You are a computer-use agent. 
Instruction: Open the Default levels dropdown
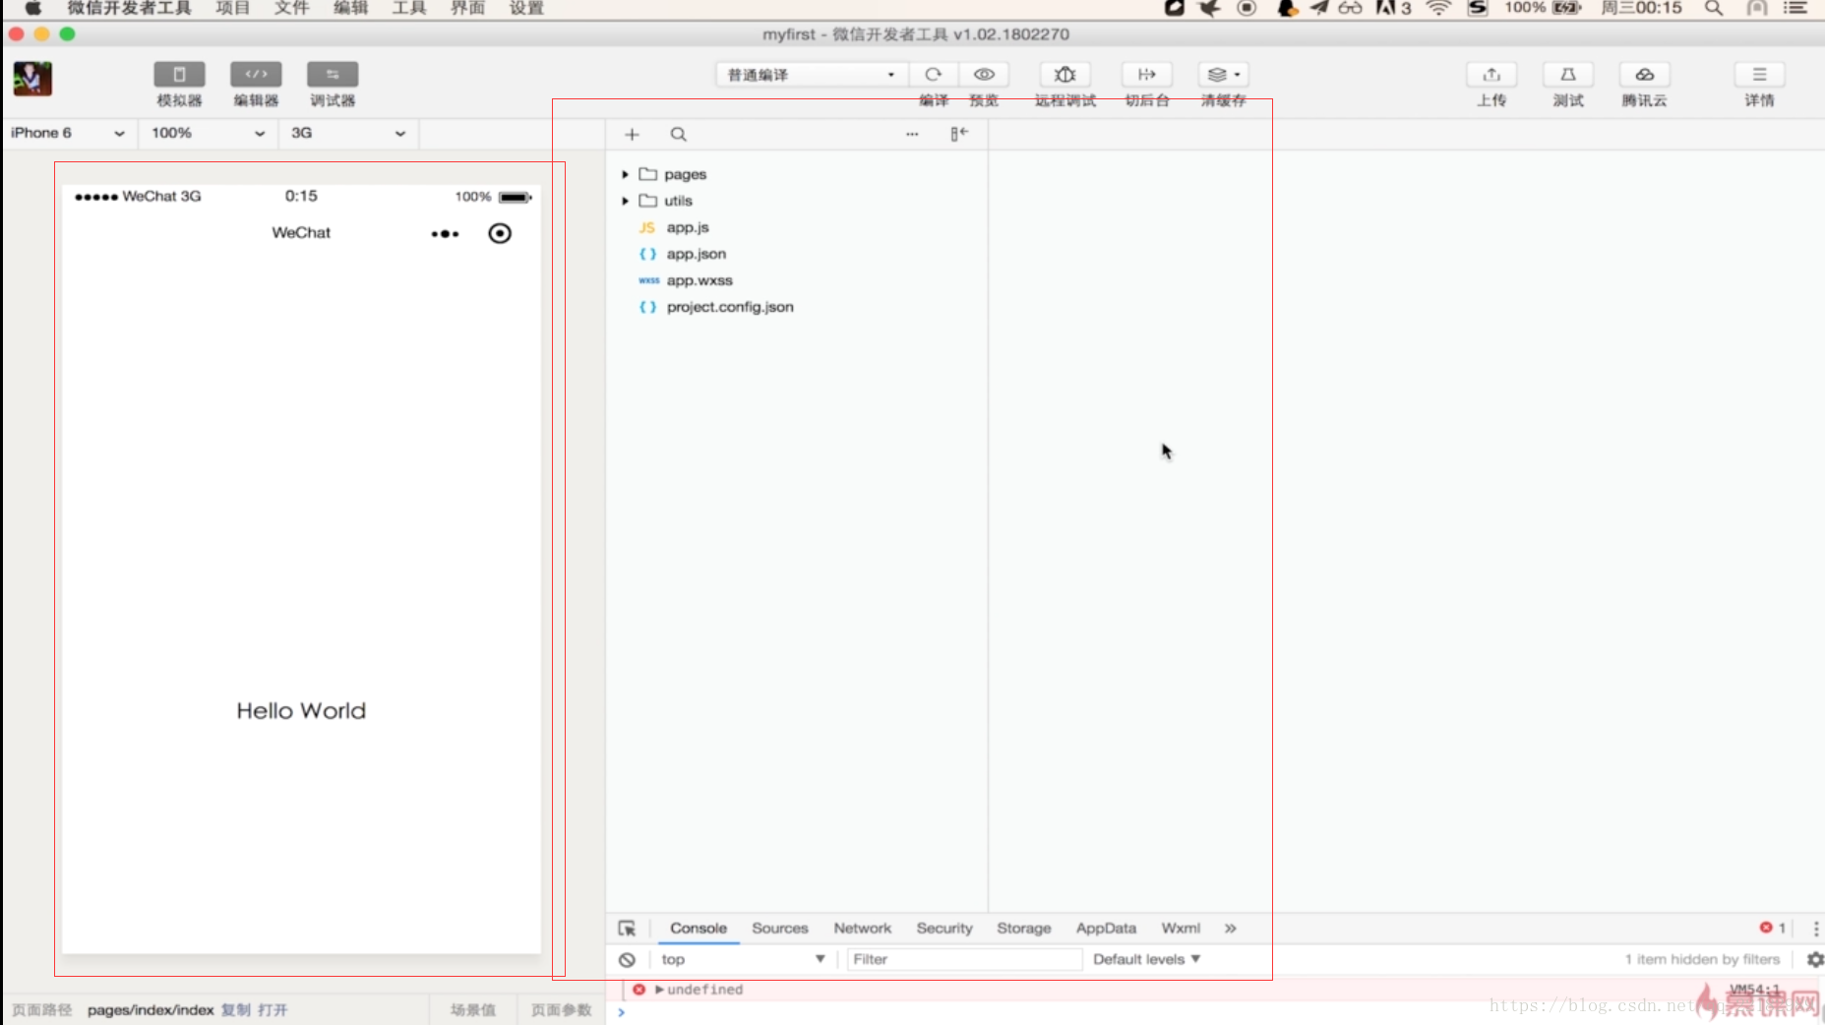pyautogui.click(x=1146, y=959)
